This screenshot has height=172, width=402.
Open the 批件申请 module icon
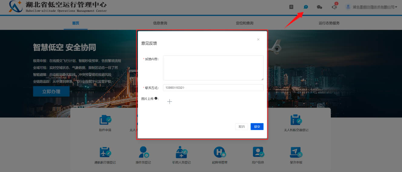[105, 120]
